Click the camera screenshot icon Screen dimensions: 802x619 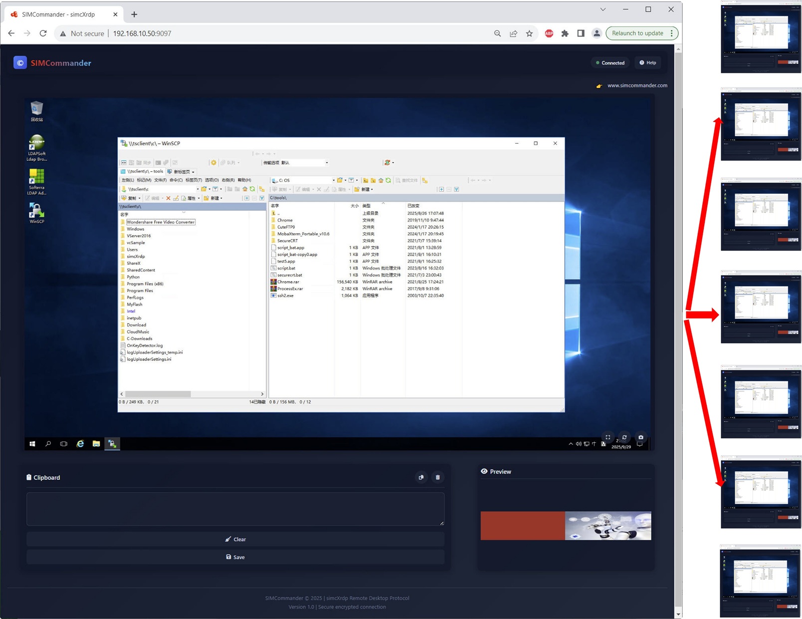(641, 437)
